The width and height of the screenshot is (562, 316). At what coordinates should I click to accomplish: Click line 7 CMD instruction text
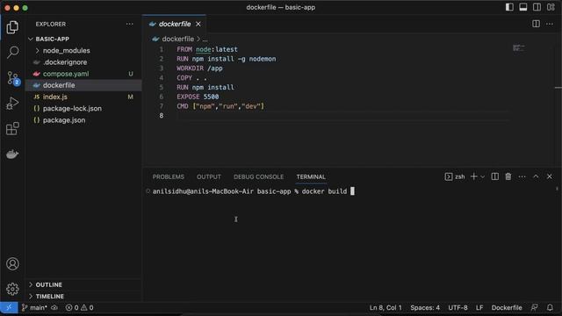220,106
